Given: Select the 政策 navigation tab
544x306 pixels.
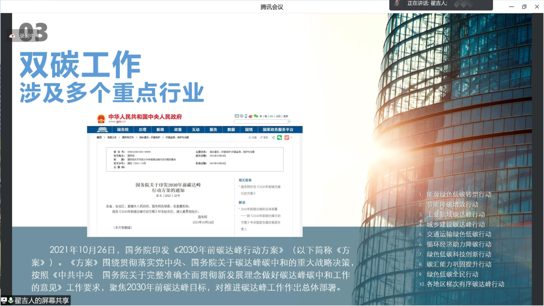Looking at the screenshot, I should (x=178, y=129).
